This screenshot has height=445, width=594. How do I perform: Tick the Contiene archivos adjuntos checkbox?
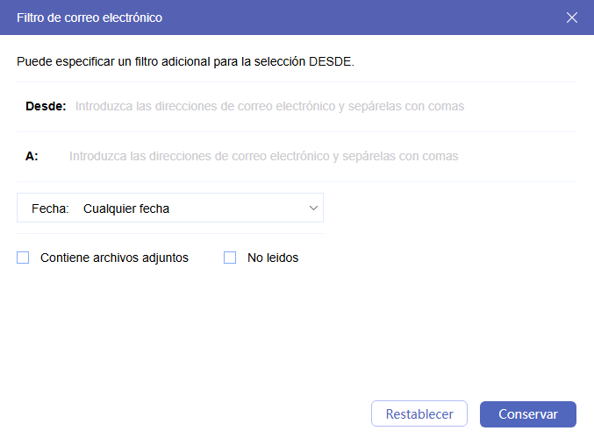[23, 258]
